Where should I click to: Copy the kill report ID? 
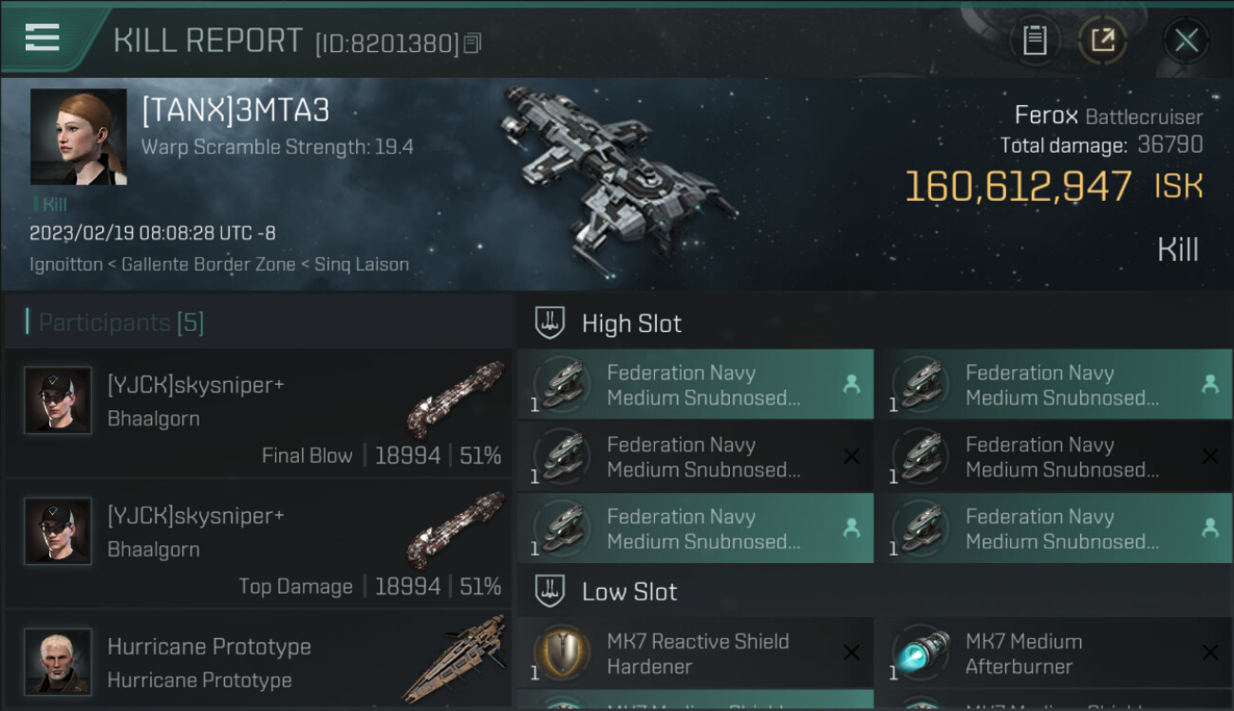(473, 43)
